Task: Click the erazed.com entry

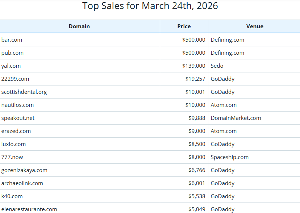Action: (x=16, y=131)
